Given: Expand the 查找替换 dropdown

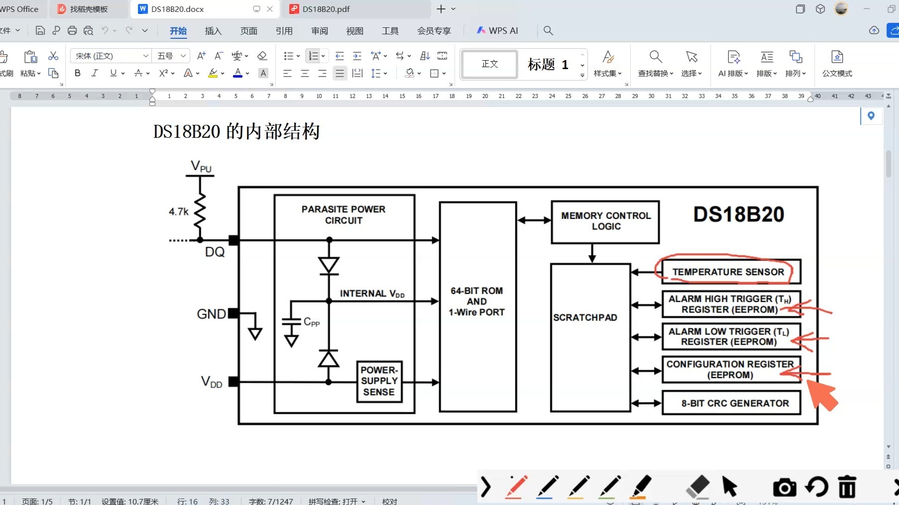Looking at the screenshot, I should 656,73.
